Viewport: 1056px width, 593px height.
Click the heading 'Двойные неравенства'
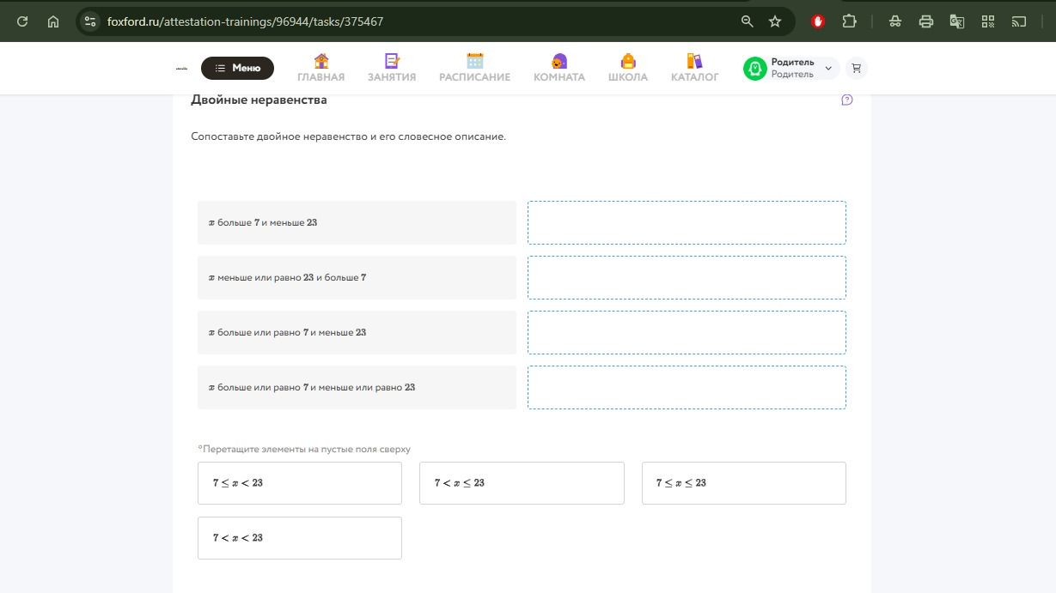[x=259, y=100]
